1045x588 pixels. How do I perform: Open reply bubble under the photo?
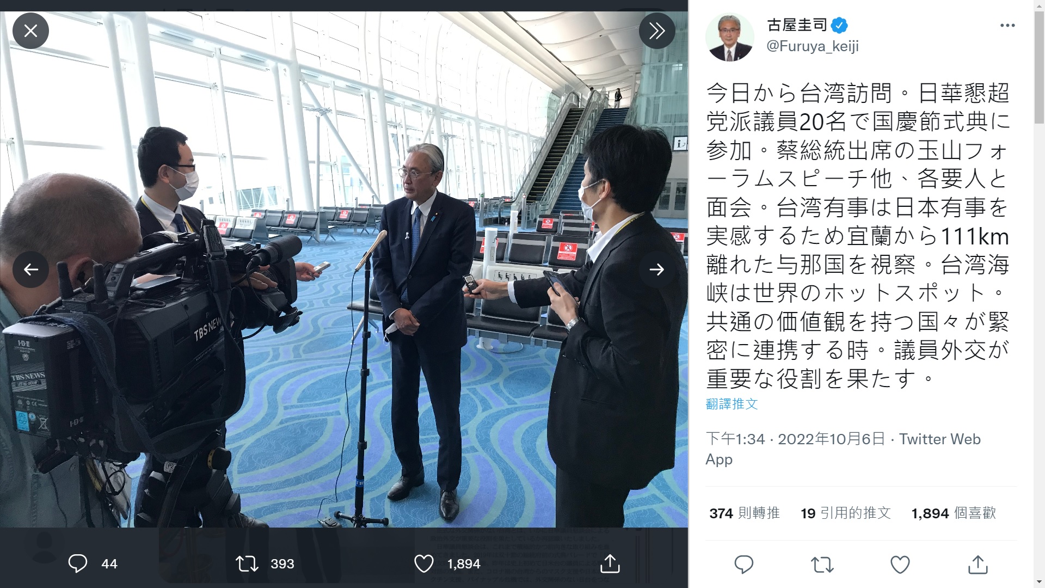(x=78, y=563)
